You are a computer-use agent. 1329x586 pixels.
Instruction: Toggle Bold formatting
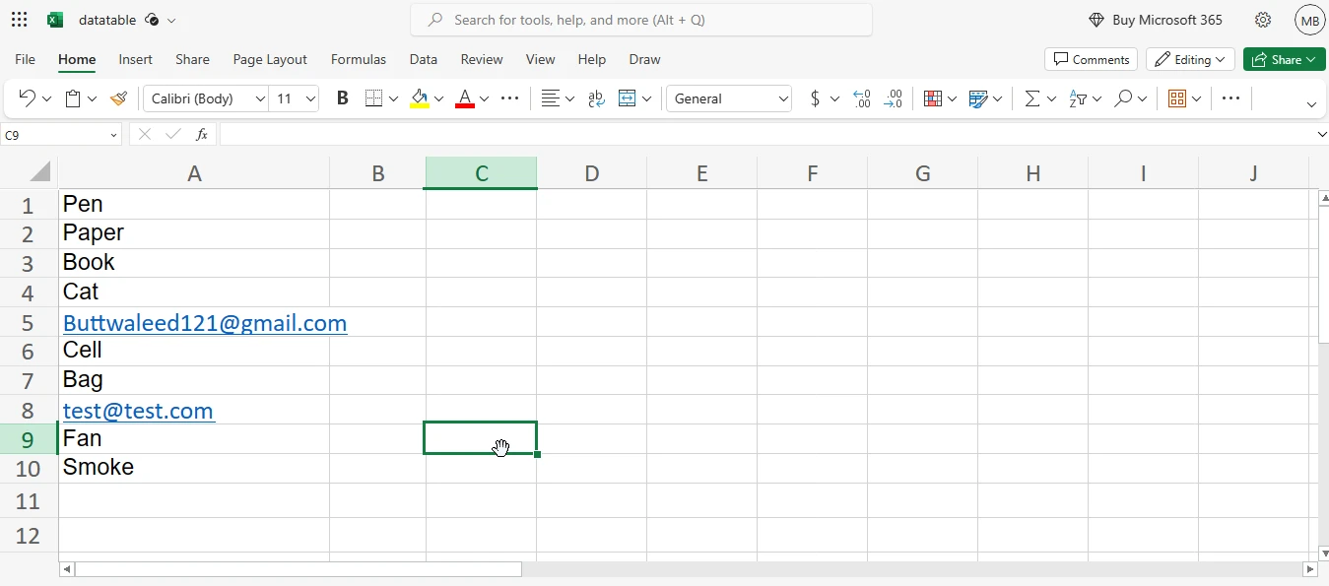coord(343,98)
